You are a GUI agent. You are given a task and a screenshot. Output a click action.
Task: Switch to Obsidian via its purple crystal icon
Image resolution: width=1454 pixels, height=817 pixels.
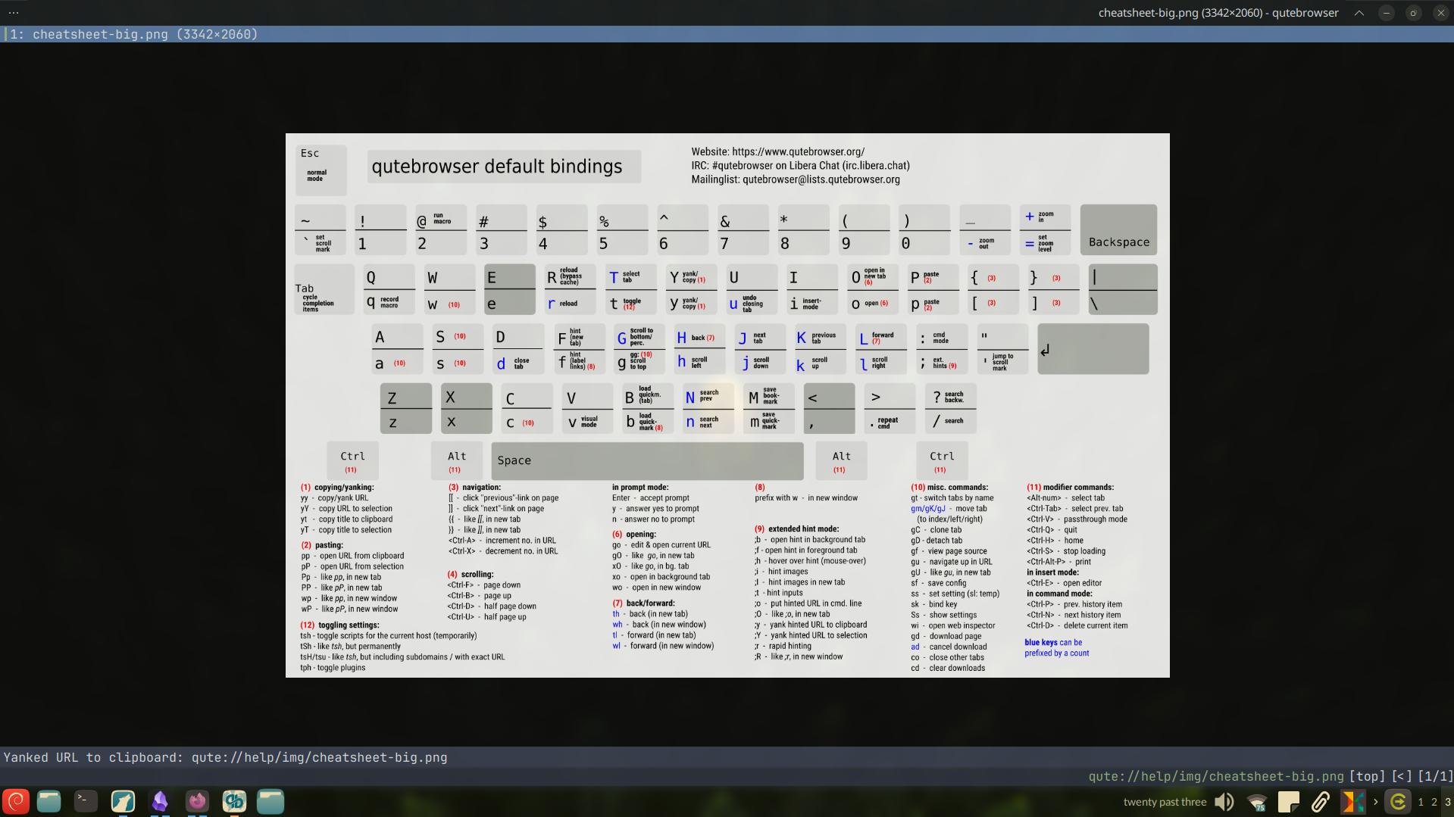(160, 801)
